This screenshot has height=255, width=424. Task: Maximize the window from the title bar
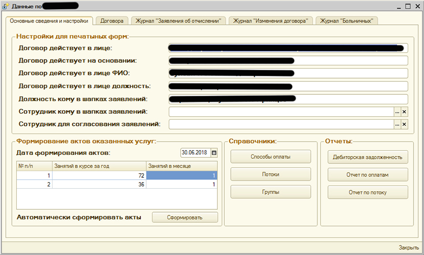pos(408,6)
